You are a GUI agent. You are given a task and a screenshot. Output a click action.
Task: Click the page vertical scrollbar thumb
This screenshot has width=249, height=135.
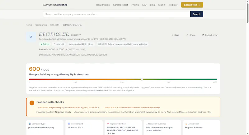click(x=247, y=13)
